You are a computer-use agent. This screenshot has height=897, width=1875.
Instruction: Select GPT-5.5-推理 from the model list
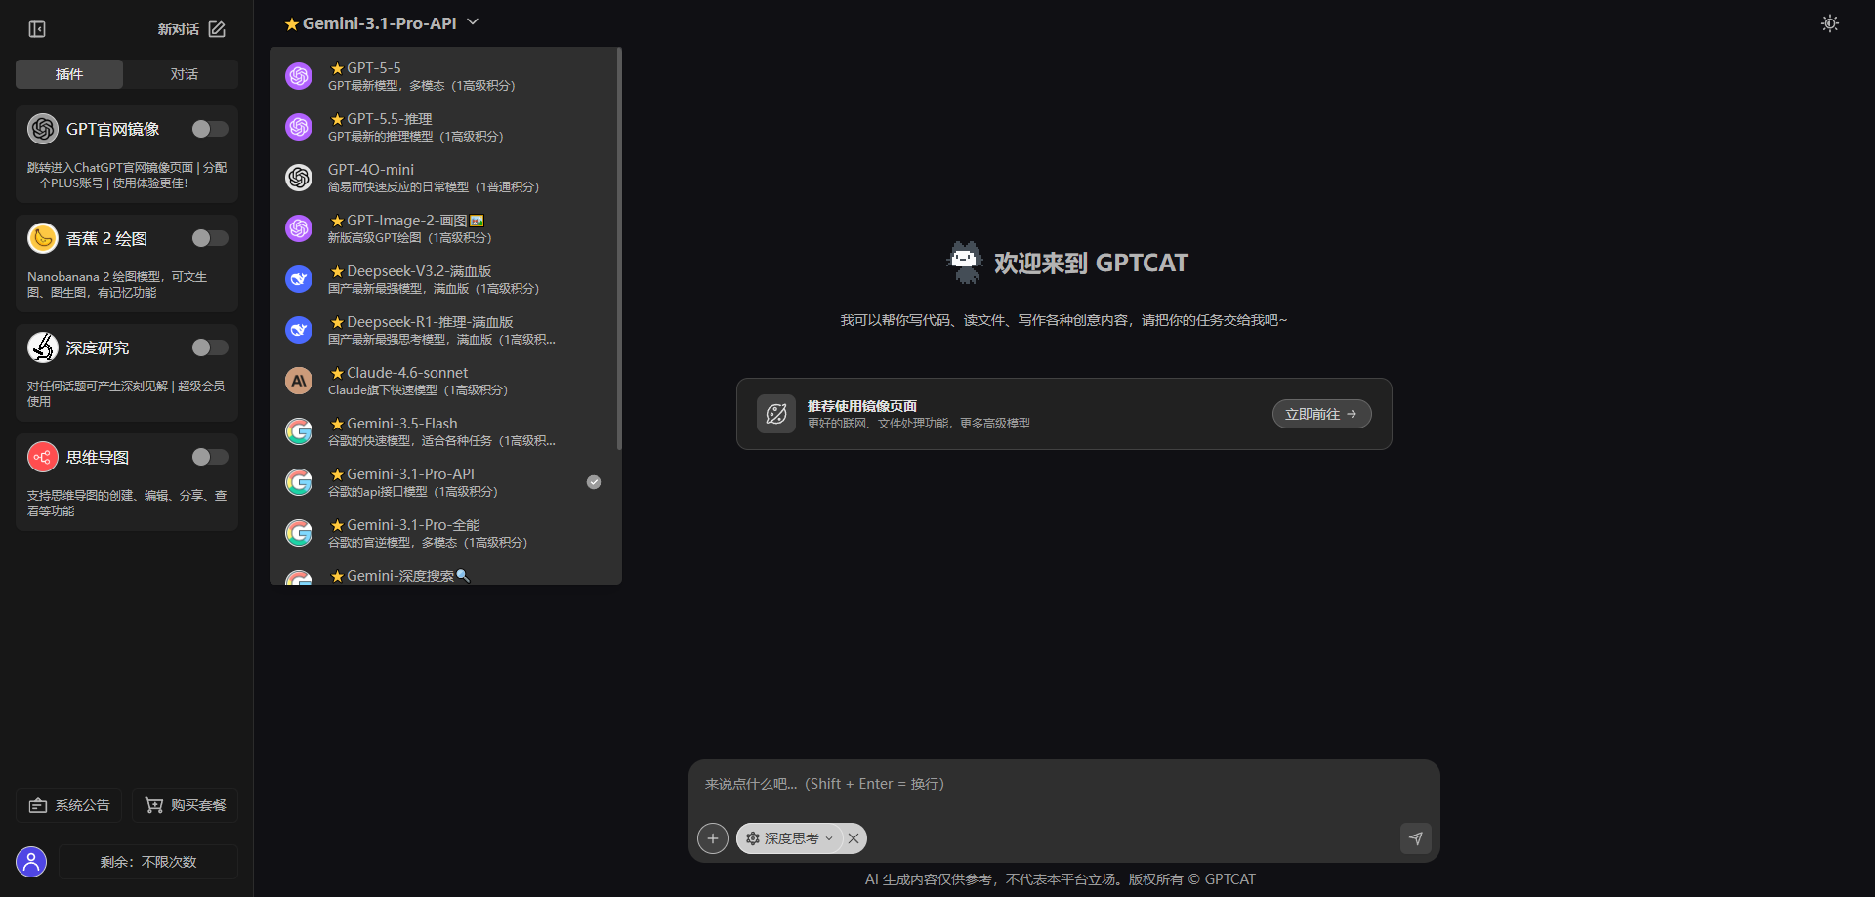pos(444,127)
